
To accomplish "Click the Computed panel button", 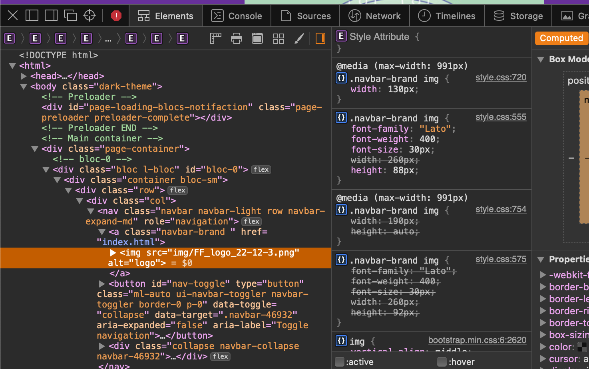I will (x=561, y=38).
